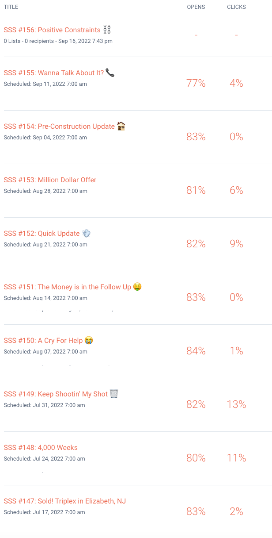This screenshot has height=538, width=272.
Task: Open SSS #152: Quick Update campaign
Action: 42,234
